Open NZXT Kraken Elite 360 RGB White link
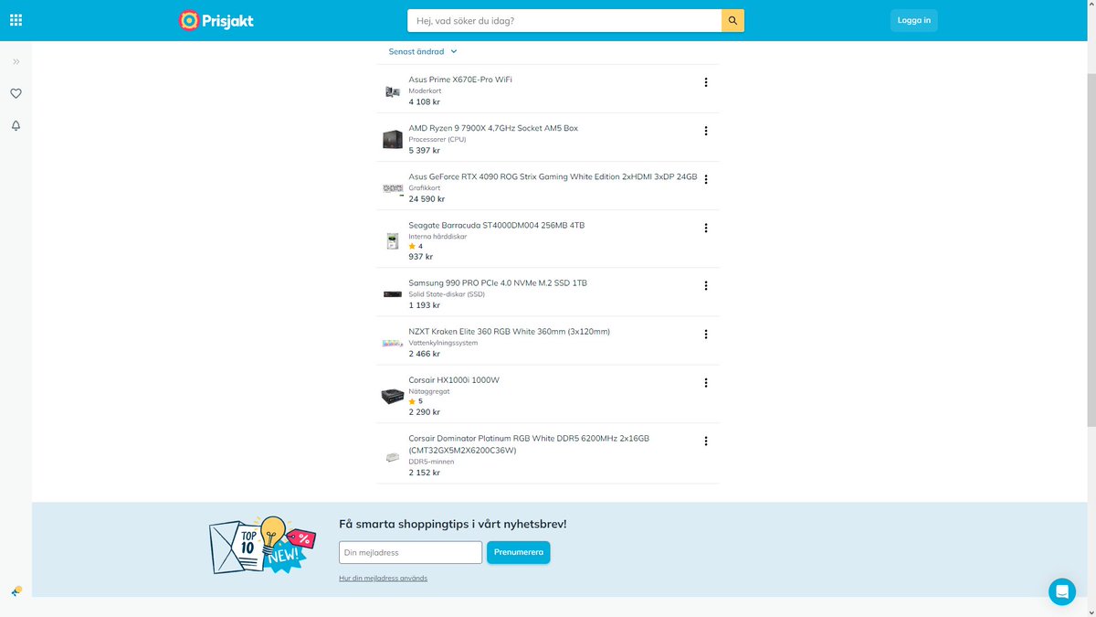 [x=509, y=331]
